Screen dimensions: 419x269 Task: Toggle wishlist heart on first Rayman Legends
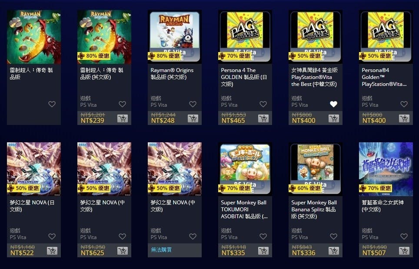pyautogui.click(x=52, y=104)
